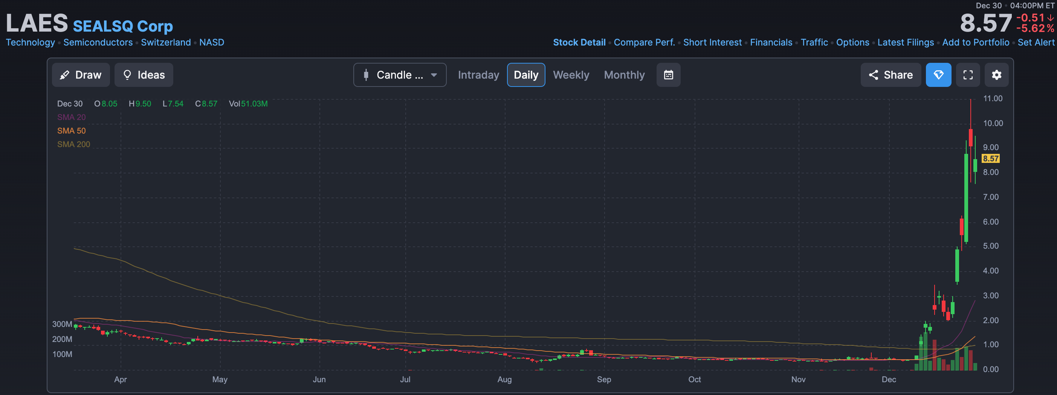The height and width of the screenshot is (395, 1057).
Task: Open the Technology sector link
Action: pos(31,42)
